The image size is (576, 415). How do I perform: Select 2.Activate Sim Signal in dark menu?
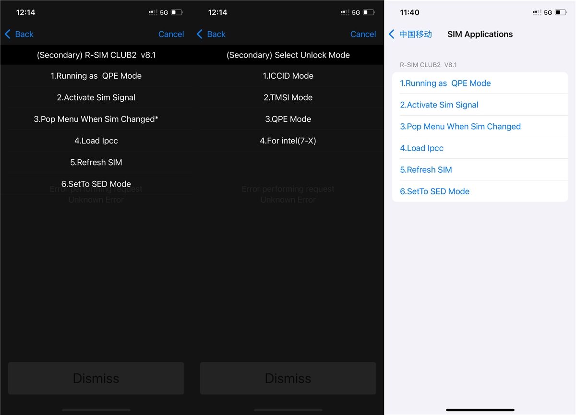[x=96, y=97]
